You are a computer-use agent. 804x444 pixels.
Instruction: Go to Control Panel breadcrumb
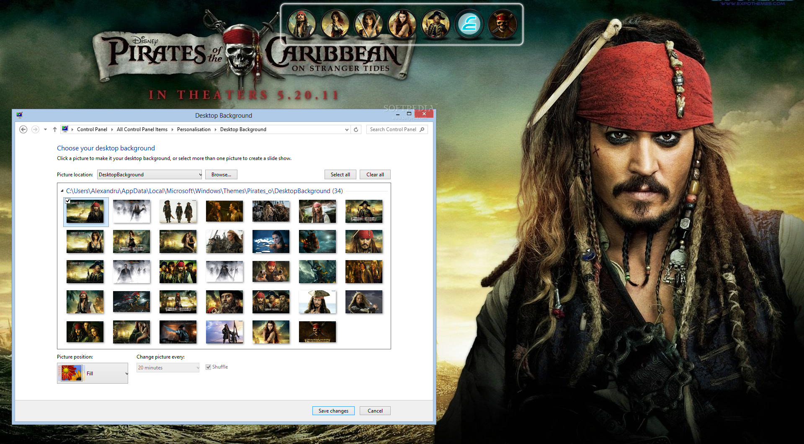click(92, 129)
